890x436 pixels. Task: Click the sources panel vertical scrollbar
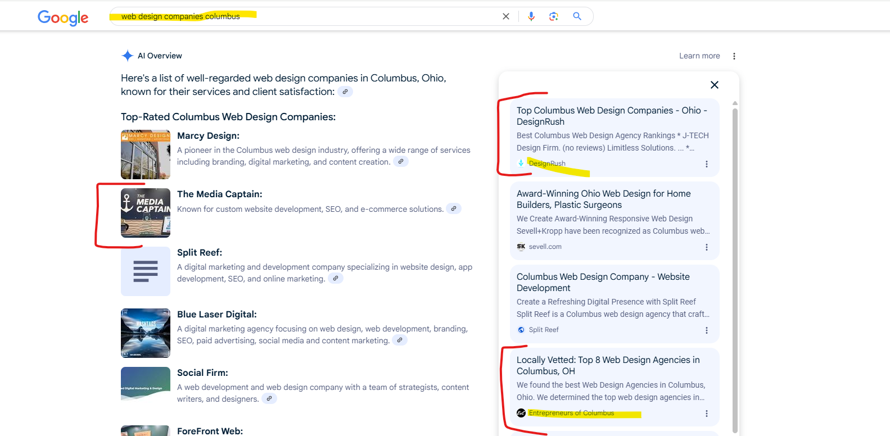[735, 270]
